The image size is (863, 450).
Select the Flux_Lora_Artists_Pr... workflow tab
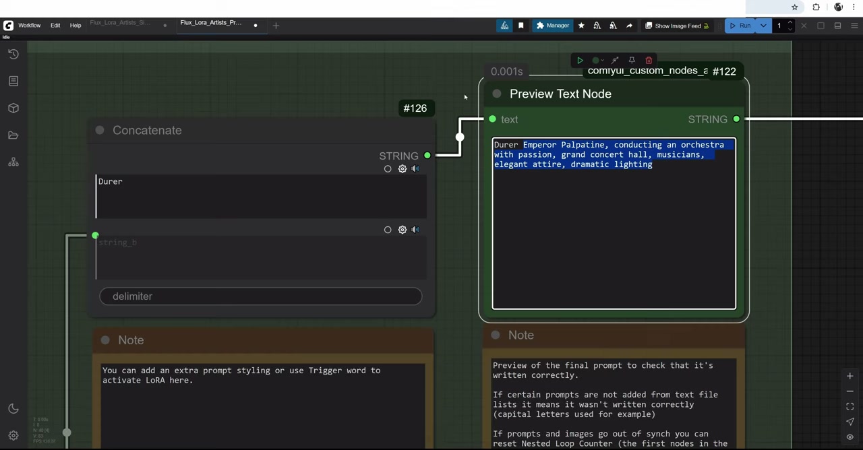click(211, 23)
